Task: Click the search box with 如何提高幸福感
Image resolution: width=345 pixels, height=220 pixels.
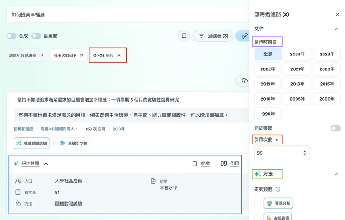Action: tap(128, 15)
